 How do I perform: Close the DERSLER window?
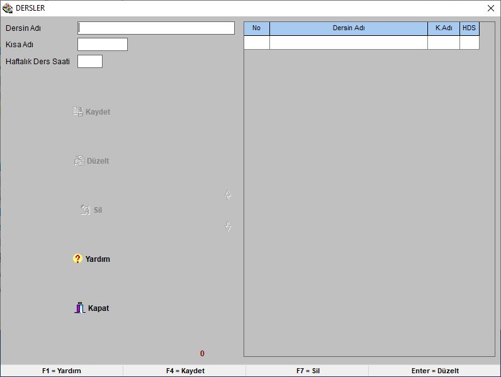point(491,8)
